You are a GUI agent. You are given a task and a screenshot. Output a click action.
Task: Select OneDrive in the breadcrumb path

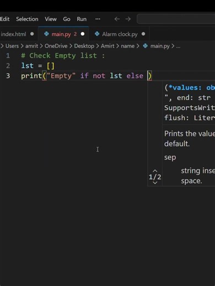56,46
